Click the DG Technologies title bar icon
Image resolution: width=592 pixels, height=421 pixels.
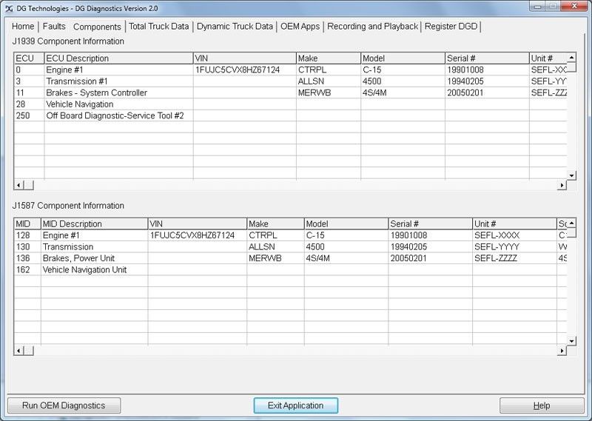[9, 7]
